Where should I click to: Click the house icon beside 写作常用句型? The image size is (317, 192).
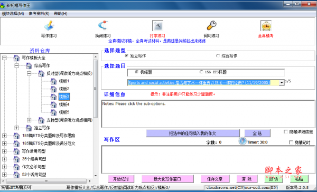pyautogui.click(x=16, y=151)
